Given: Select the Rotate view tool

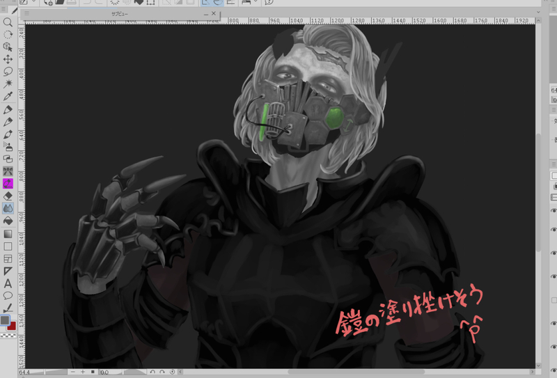Looking at the screenshot, I should coord(8,35).
